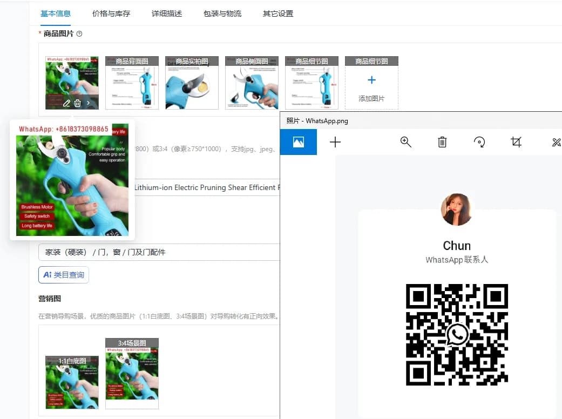Click the plus icon in the 添加图片 slot
The height and width of the screenshot is (419, 562).
(371, 80)
